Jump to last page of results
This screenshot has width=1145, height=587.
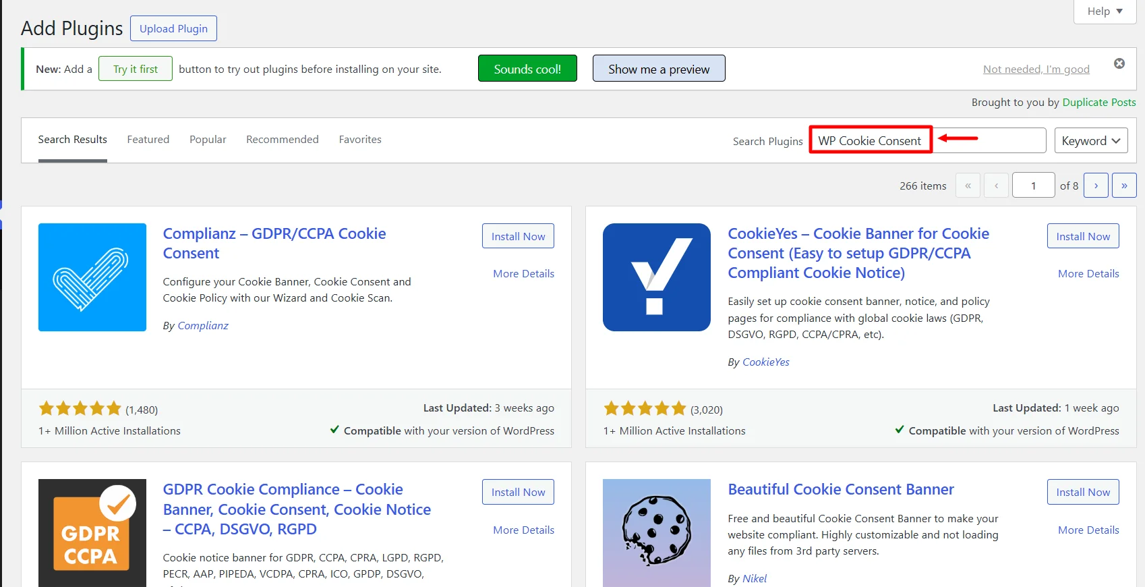(1124, 186)
